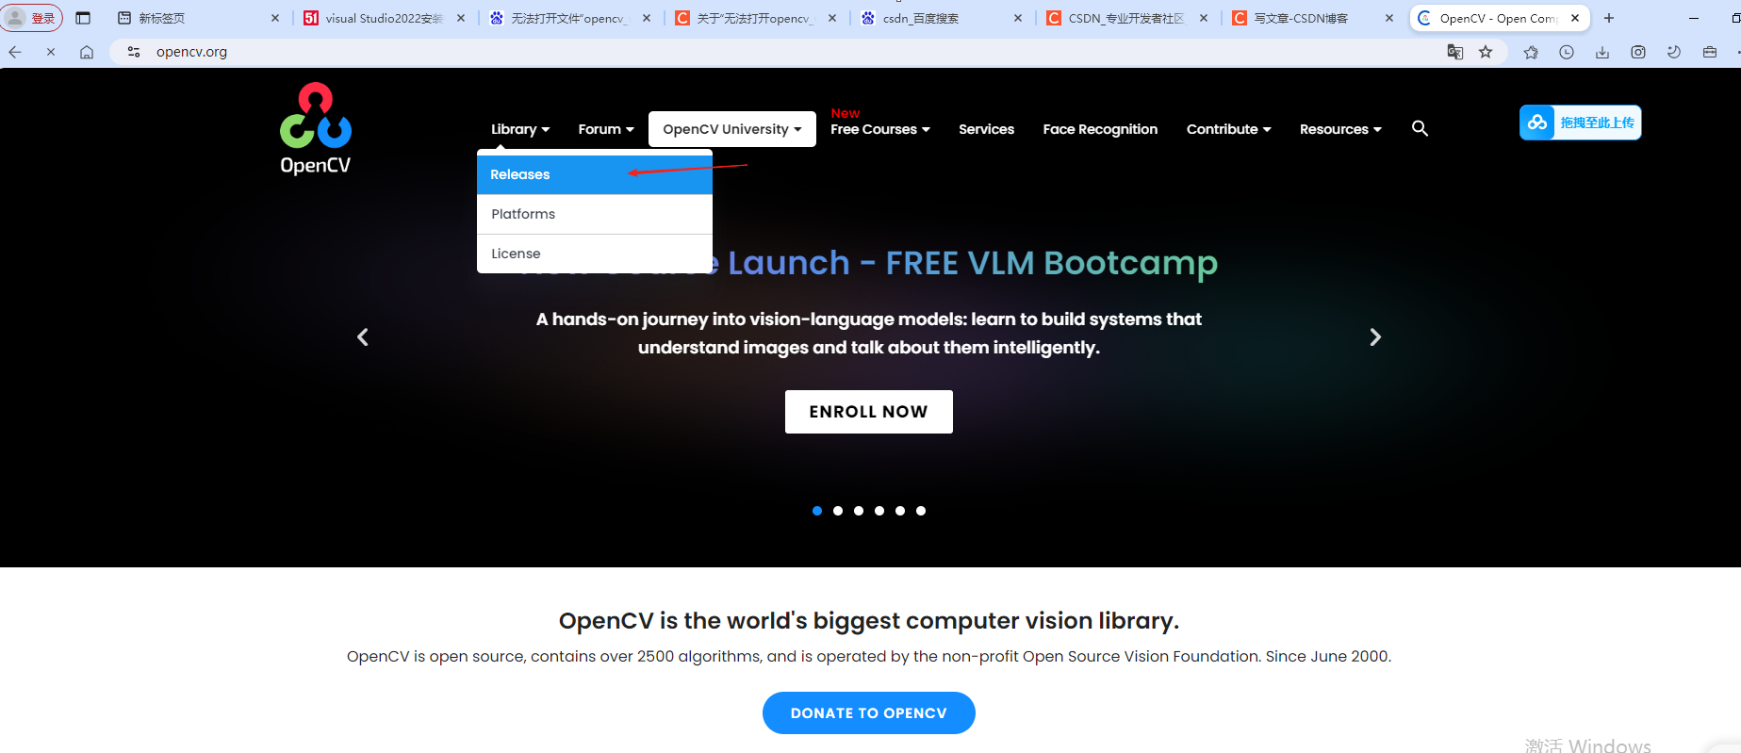
Task: Select the second carousel dot
Action: coord(838,511)
